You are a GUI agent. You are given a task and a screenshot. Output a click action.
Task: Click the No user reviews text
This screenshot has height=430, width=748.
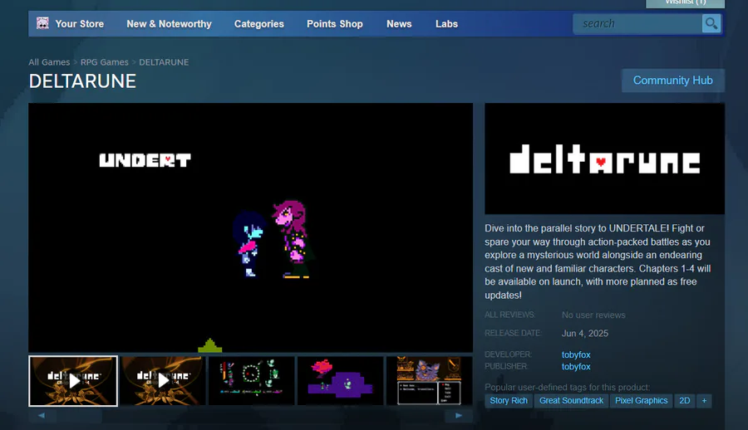(x=593, y=315)
